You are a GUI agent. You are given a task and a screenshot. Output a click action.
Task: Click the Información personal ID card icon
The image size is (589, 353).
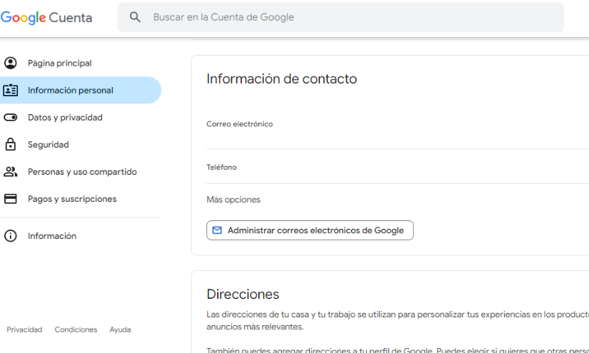click(11, 91)
